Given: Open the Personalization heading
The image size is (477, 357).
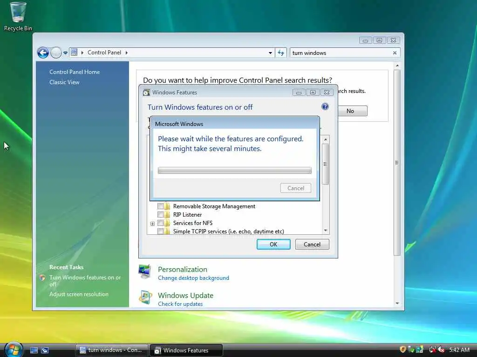Looking at the screenshot, I should (x=183, y=269).
